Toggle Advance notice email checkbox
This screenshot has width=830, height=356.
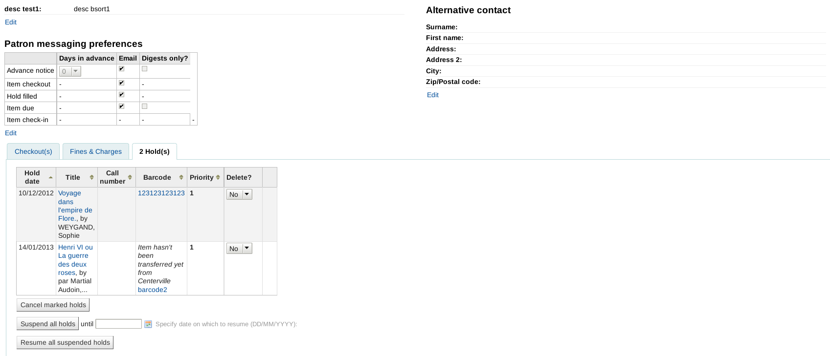pos(121,69)
